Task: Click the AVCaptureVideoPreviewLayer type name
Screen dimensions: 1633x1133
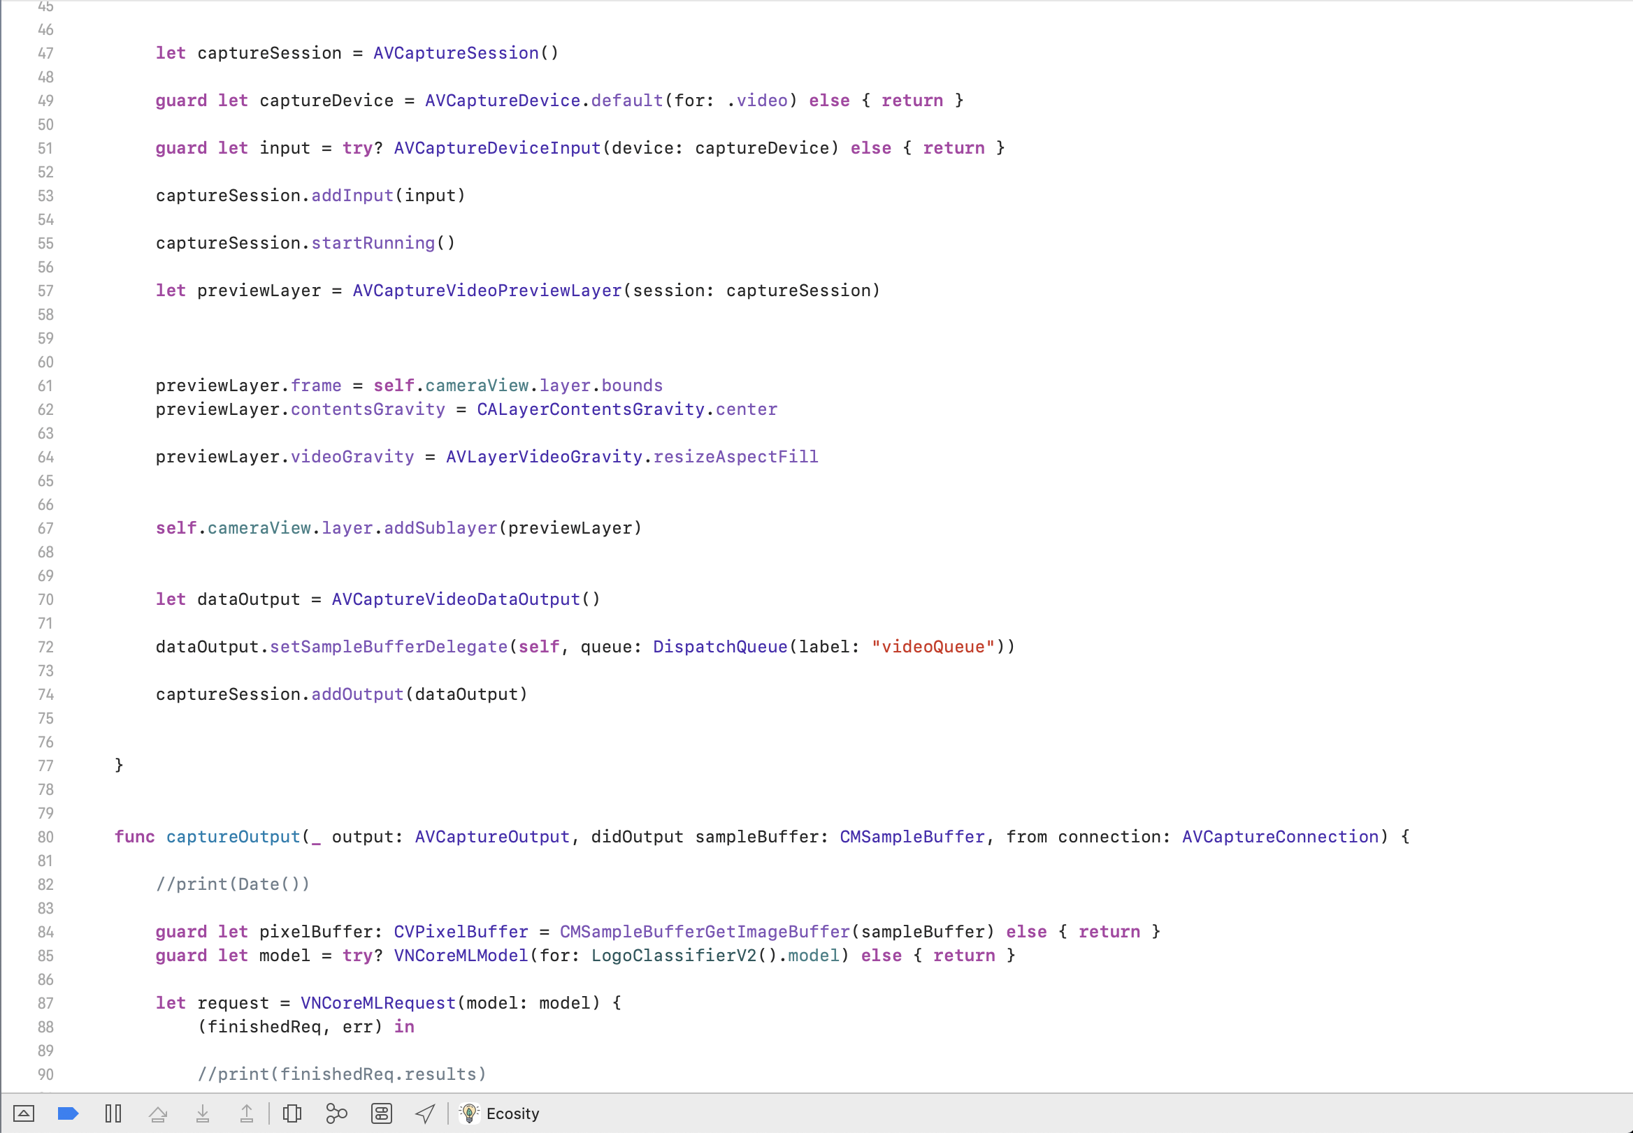Action: pos(487,291)
